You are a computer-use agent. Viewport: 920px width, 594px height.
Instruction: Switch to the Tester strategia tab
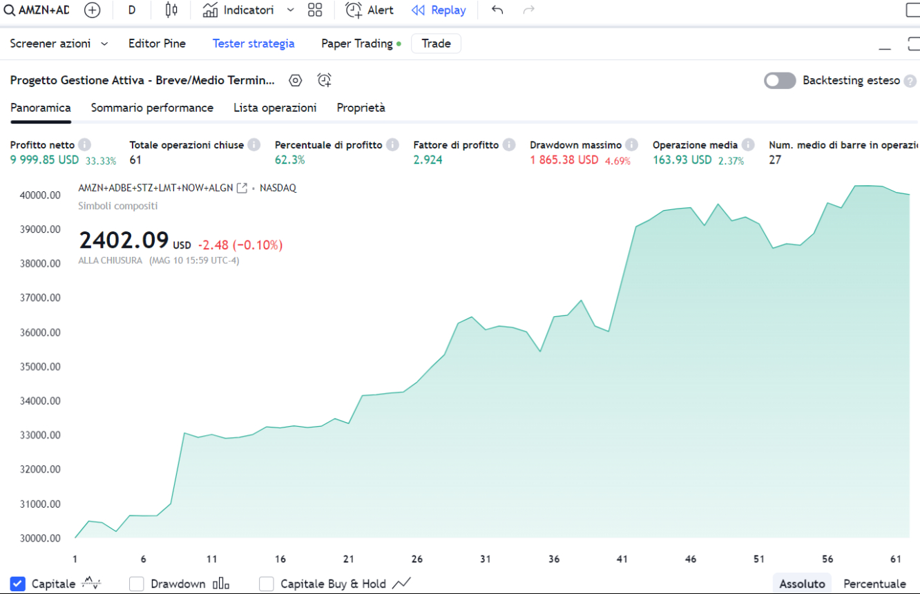pyautogui.click(x=253, y=44)
